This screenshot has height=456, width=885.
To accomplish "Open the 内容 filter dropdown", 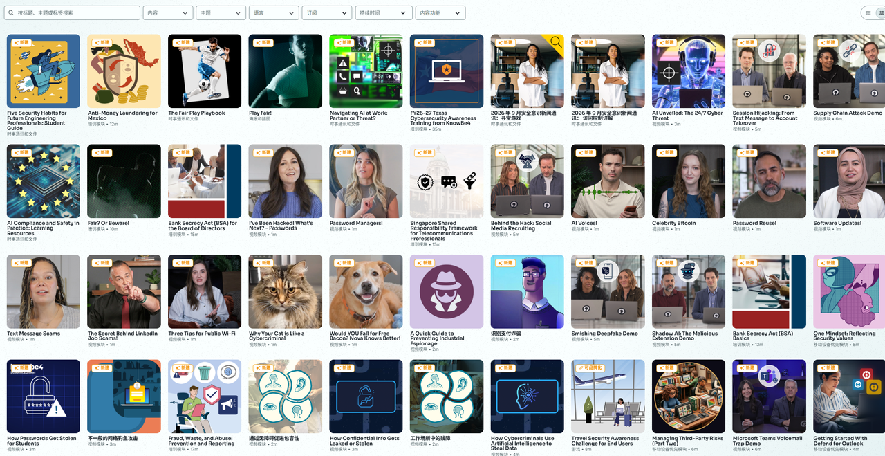I will [168, 12].
